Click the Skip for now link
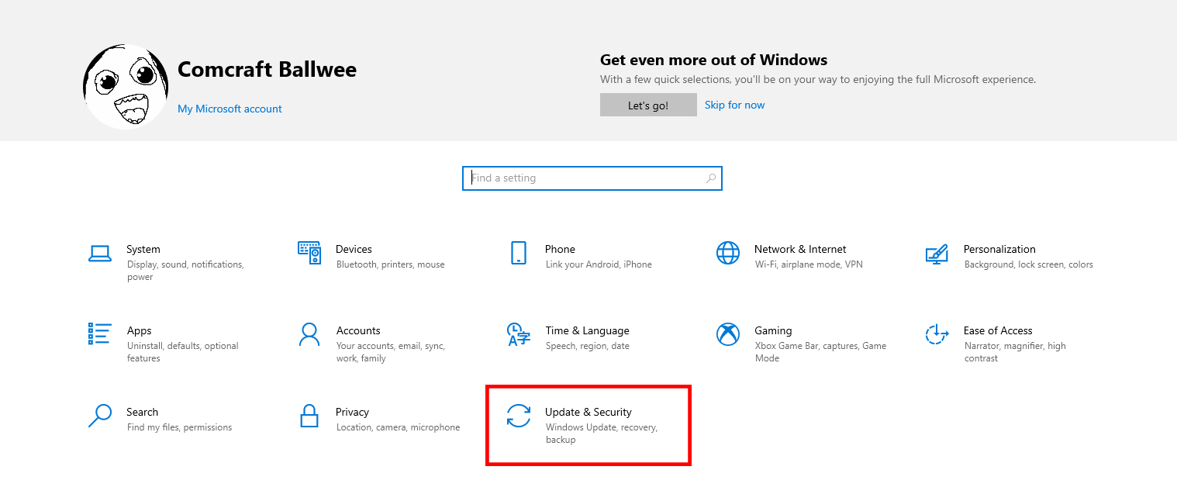Image resolution: width=1177 pixels, height=501 pixels. (x=734, y=105)
